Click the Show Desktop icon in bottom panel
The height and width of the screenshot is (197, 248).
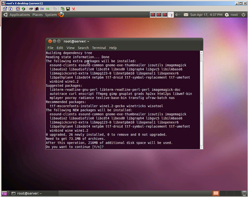(x=4, y=194)
